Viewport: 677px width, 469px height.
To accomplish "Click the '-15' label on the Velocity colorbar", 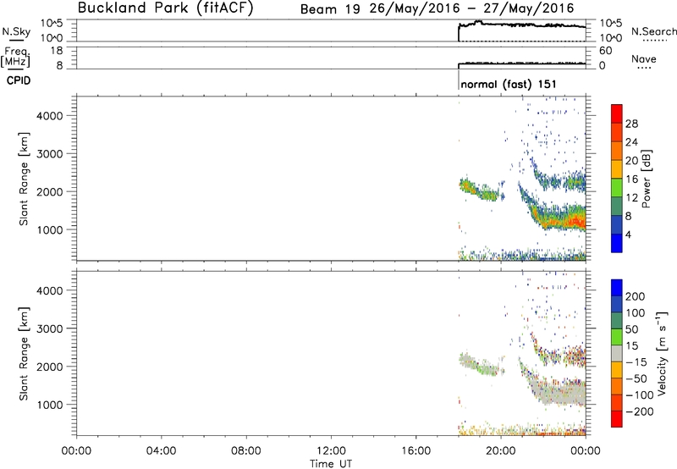I will pos(636,362).
